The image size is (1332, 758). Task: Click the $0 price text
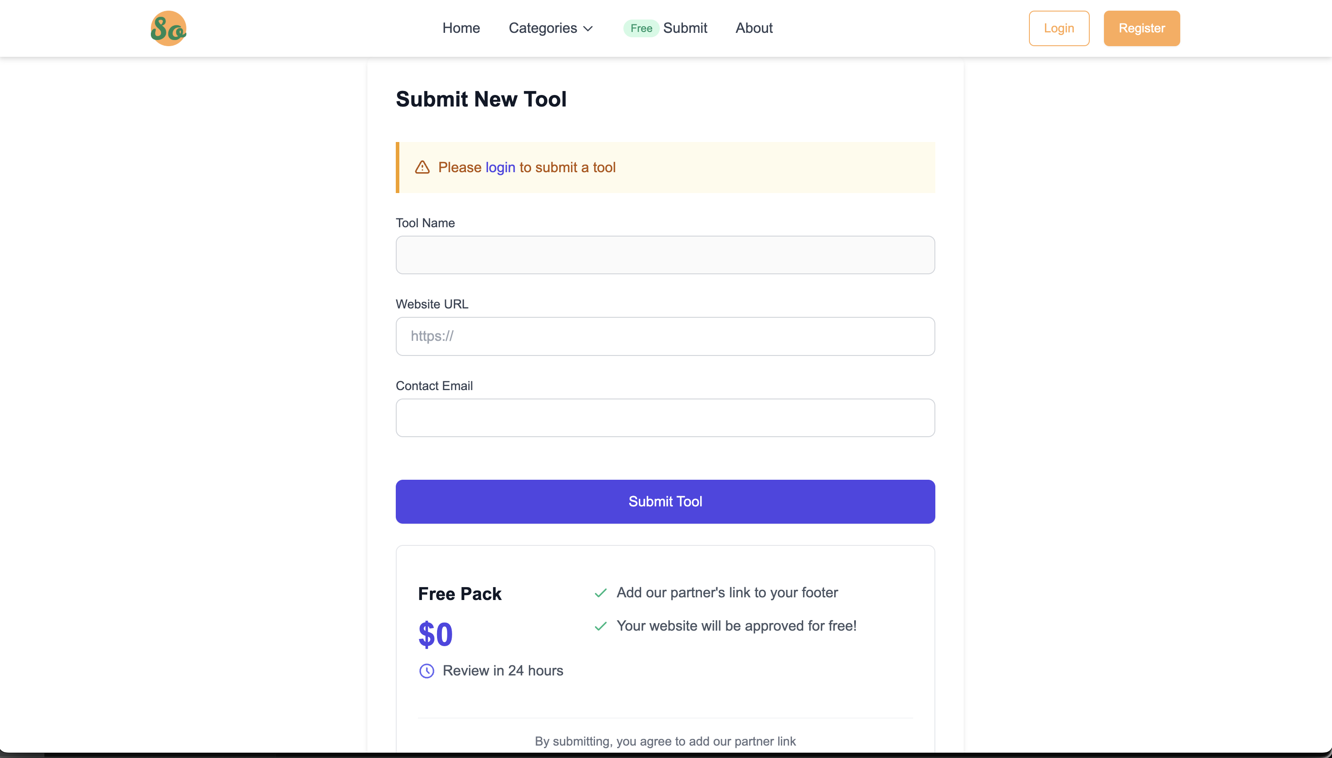point(436,635)
